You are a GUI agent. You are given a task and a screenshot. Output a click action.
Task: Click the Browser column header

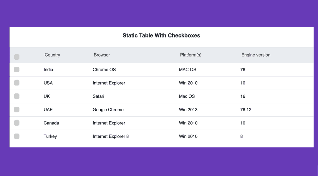pos(102,55)
